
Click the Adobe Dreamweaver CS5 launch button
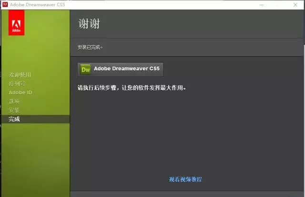click(120, 69)
